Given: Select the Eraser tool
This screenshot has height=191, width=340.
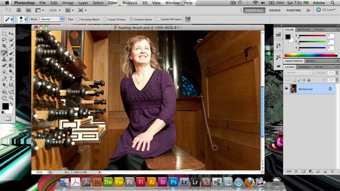Looking at the screenshot, I should tap(4, 65).
